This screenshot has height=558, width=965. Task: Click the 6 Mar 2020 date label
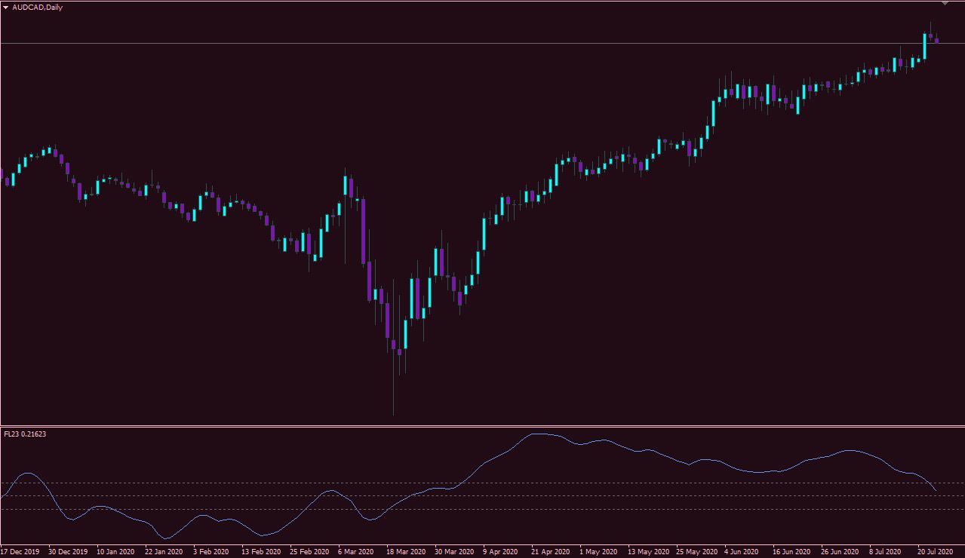356,551
